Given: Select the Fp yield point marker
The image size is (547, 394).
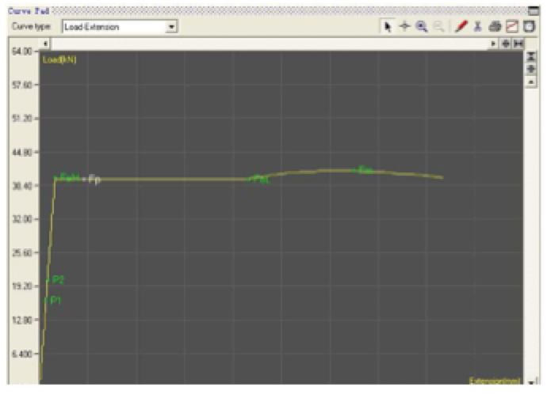Looking at the screenshot, I should pyautogui.click(x=94, y=180).
